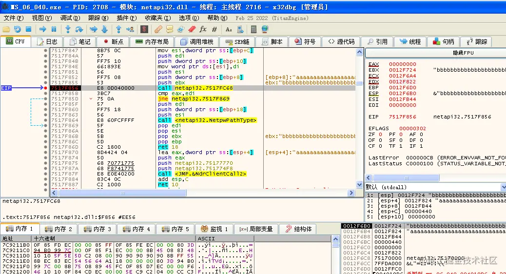This screenshot has height=274, width=506.
Task: Open the 选项 menu
Action: [189, 18]
